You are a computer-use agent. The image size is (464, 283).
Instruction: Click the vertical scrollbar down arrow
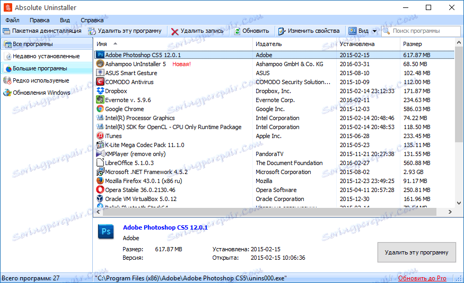tap(459, 203)
